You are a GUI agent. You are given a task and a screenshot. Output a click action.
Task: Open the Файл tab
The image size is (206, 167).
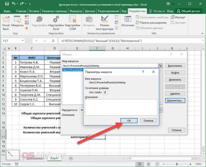pos(7,11)
